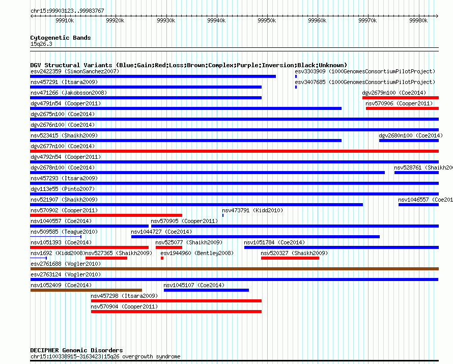This screenshot has width=453, height=364.
Task: Click esv2763124 (Vogler2010) label
Action: 66,274
